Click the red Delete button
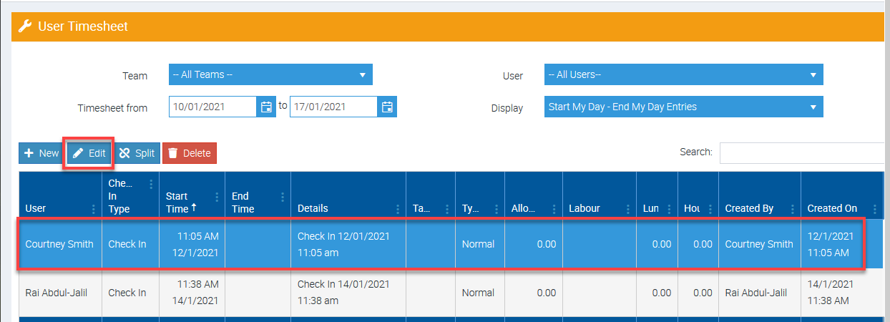This screenshot has height=322, width=890. 190,153
